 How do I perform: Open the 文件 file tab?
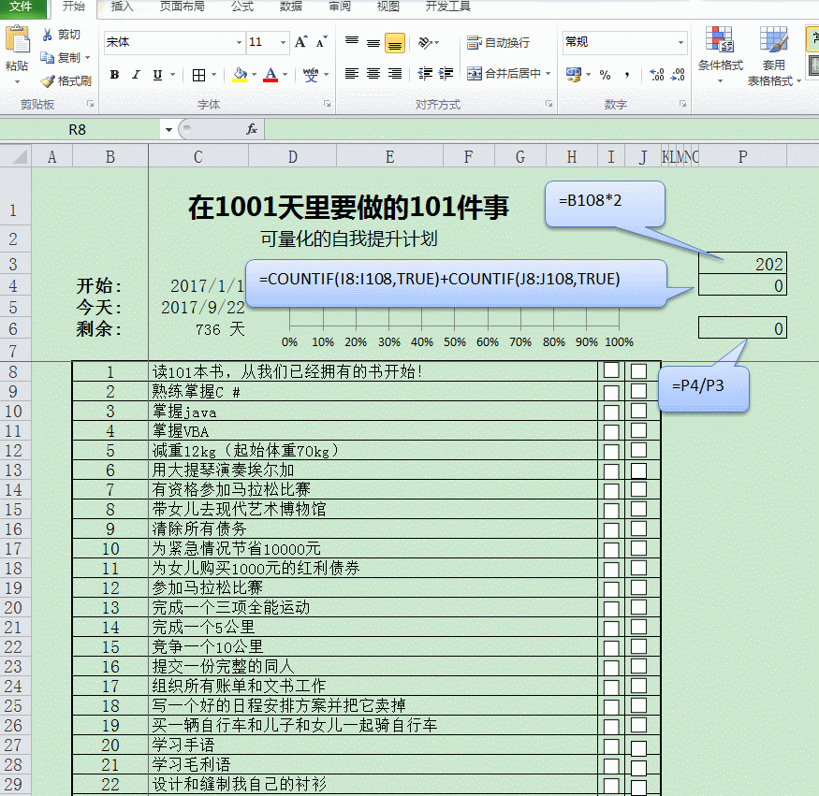click(21, 7)
